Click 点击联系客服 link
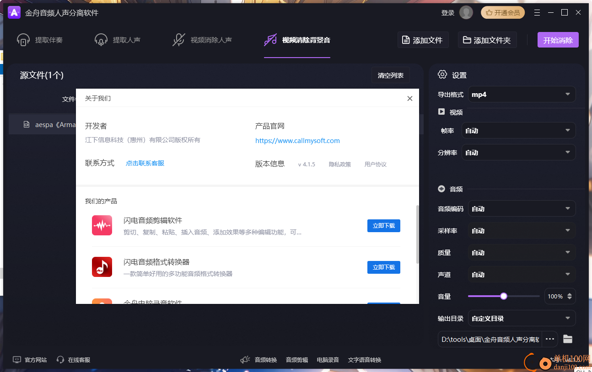 [x=145, y=163]
